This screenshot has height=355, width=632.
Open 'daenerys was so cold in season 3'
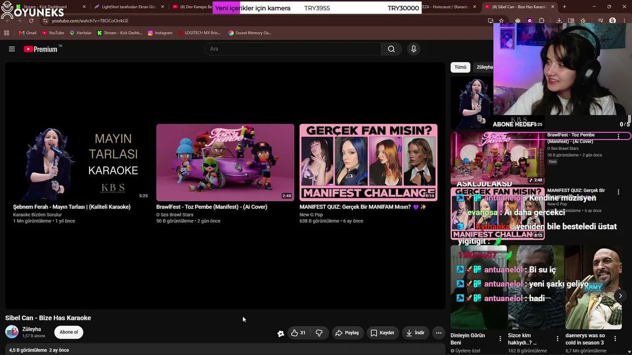coord(585,339)
